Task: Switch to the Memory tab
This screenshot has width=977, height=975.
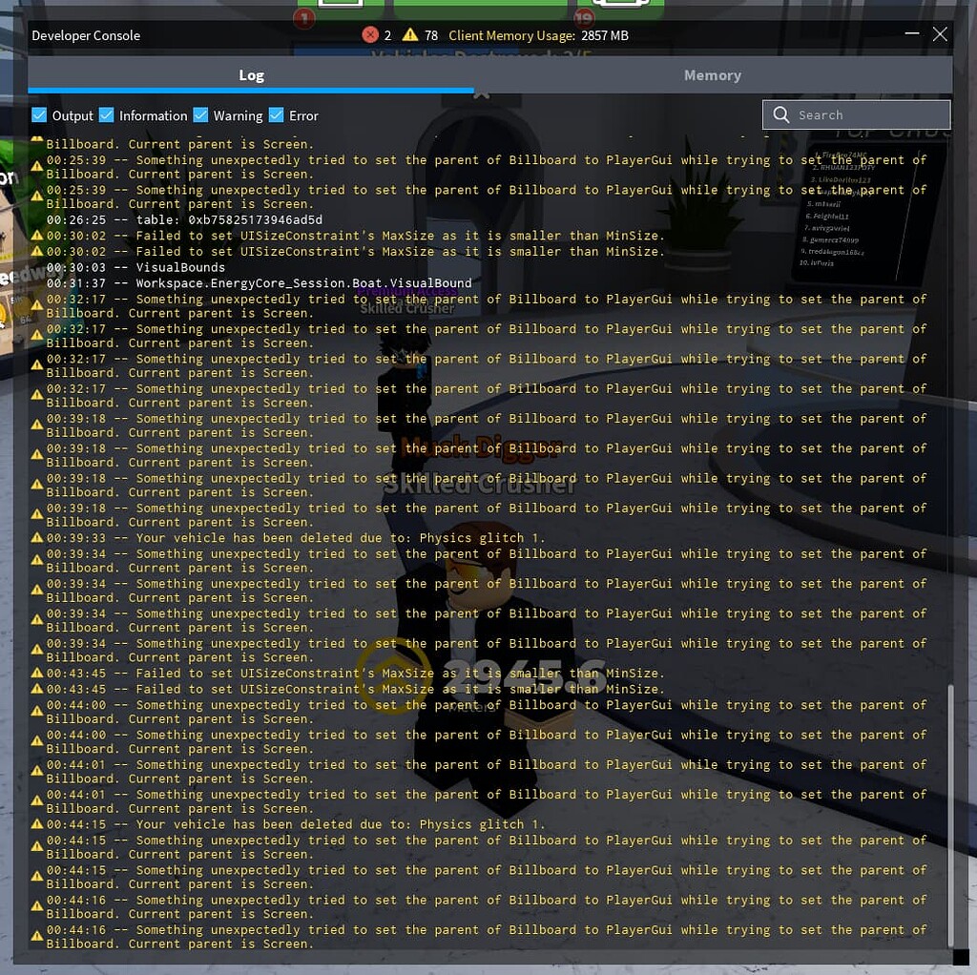Action: [712, 75]
